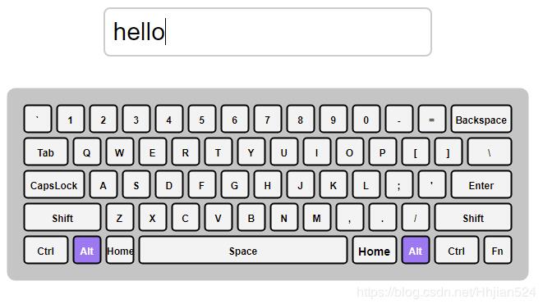
Task: Click the letter Q key
Action: tap(87, 152)
